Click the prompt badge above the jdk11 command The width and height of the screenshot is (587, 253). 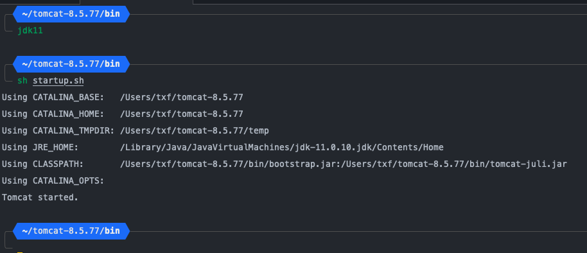[x=71, y=14]
